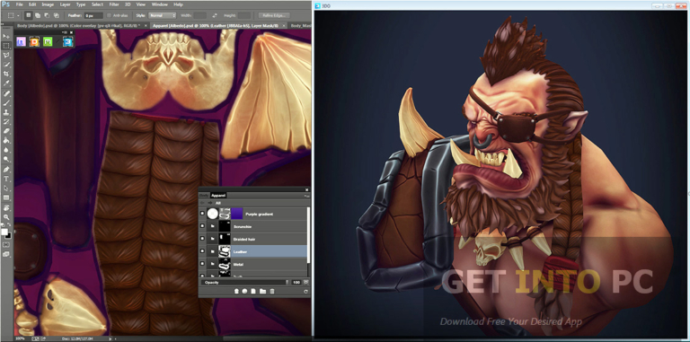
Task: Expand the Scrunchie folder icon
Action: pyautogui.click(x=213, y=226)
